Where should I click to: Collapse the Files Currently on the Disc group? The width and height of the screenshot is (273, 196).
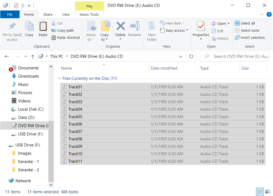coord(59,78)
